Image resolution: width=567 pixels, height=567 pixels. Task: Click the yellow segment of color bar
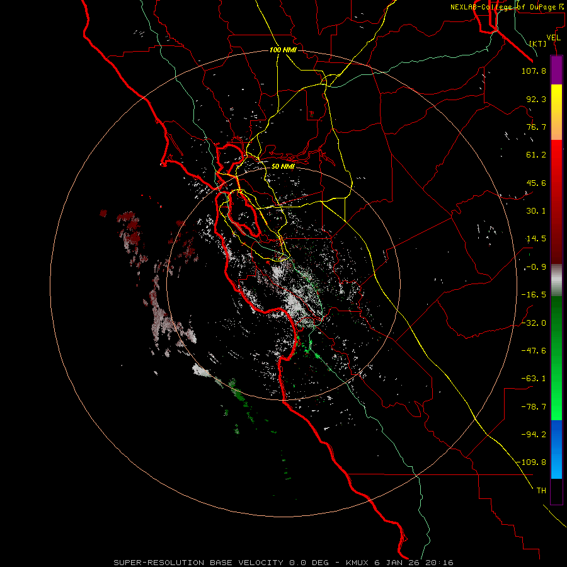pyautogui.click(x=556, y=112)
